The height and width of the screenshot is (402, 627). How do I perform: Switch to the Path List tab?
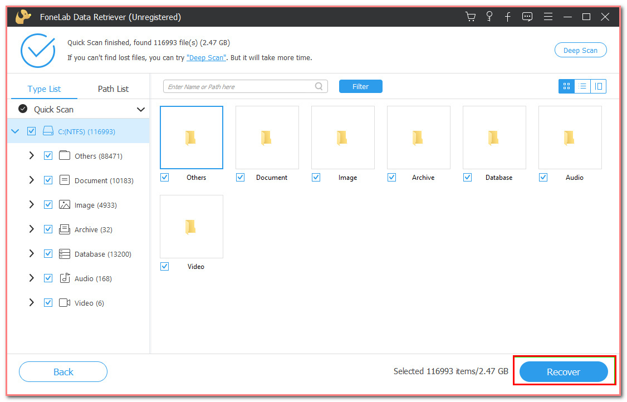(x=113, y=89)
